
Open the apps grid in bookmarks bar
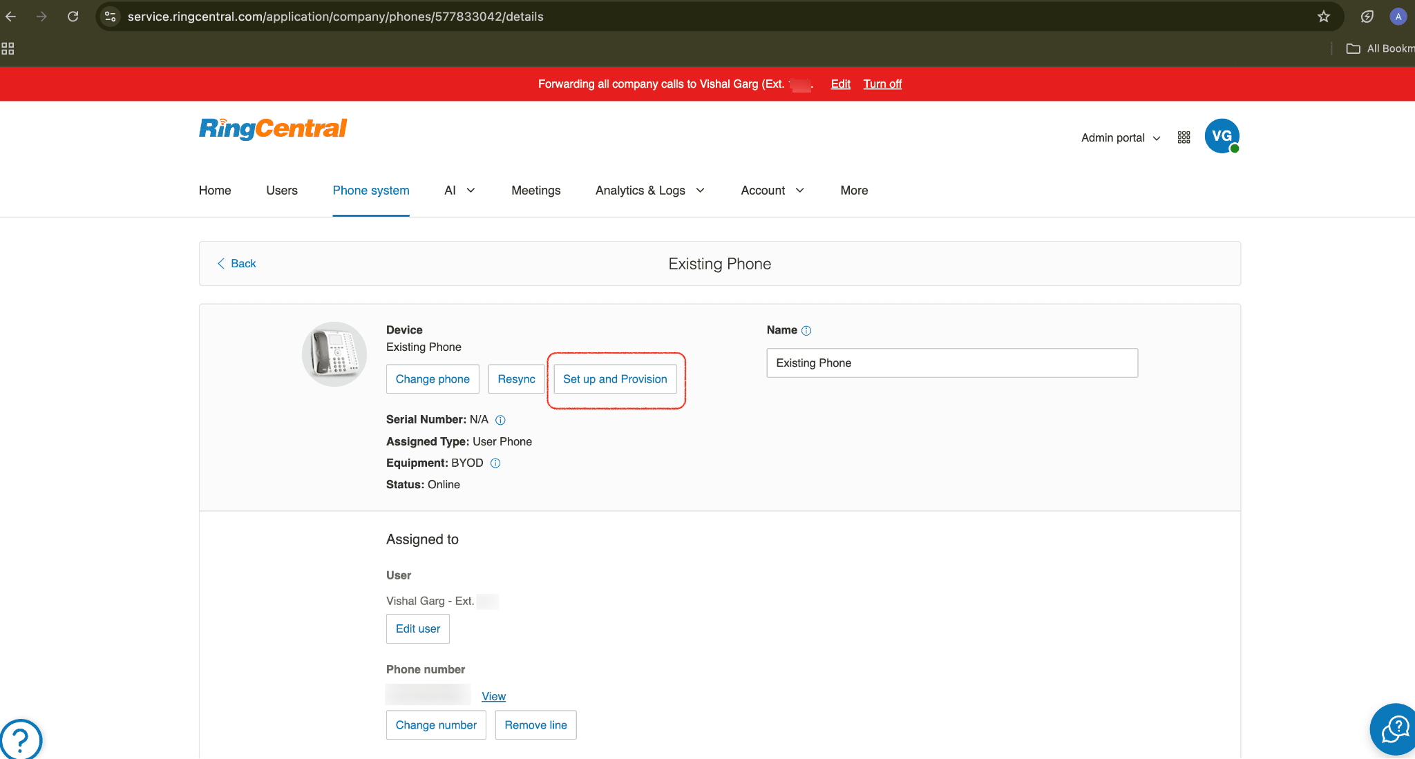click(x=8, y=48)
